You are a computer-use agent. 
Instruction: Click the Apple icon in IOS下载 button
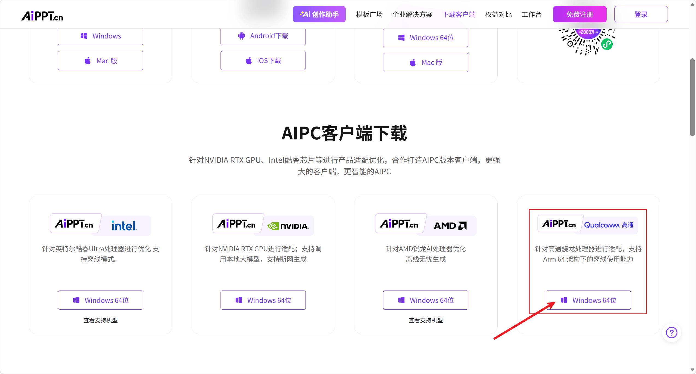249,61
